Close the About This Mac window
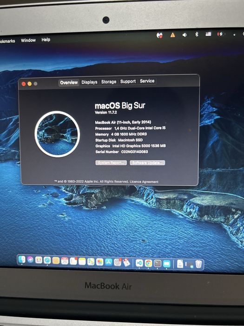 coord(24,84)
